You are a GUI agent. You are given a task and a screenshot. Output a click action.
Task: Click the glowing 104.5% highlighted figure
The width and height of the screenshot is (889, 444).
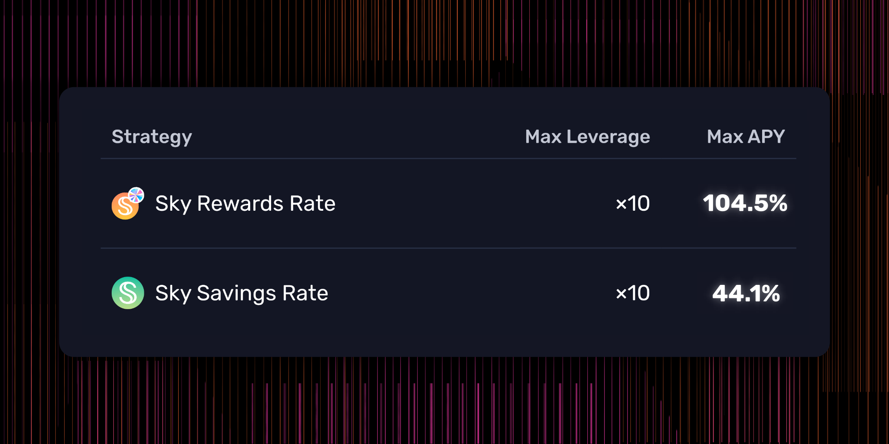pyautogui.click(x=745, y=202)
